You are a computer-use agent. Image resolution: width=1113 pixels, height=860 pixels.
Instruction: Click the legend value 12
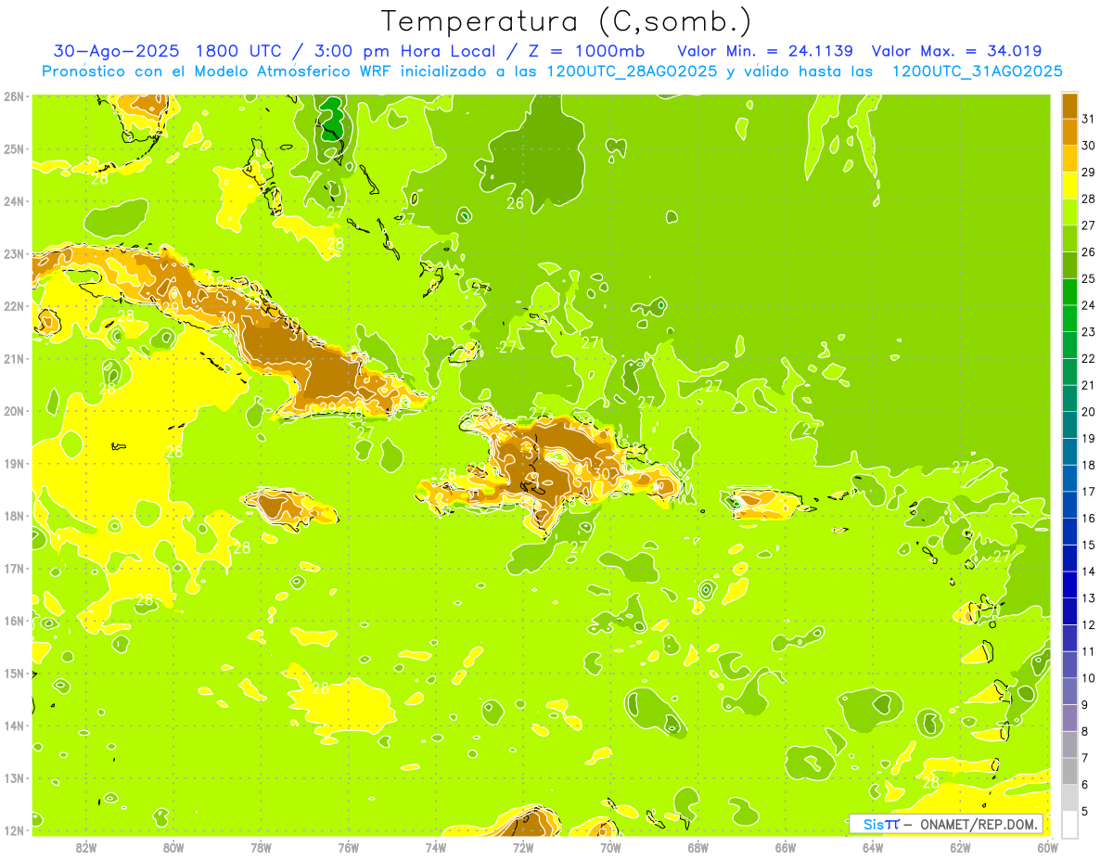pos(1088,624)
